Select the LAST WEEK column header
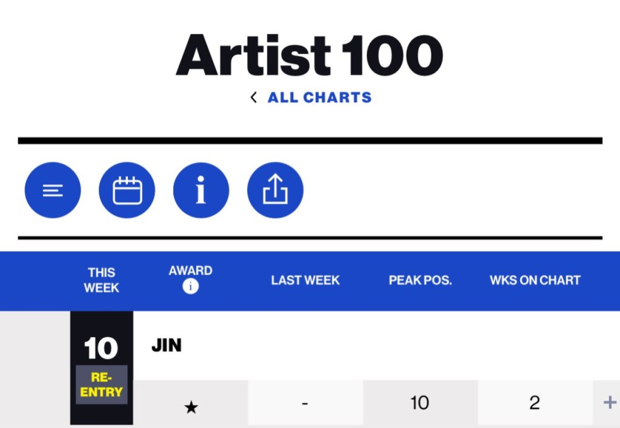 coord(305,280)
